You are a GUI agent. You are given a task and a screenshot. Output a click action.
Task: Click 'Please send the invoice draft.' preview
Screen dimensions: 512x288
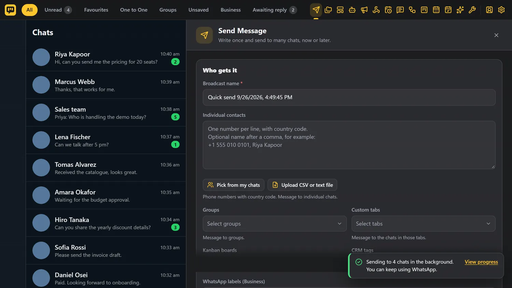tap(88, 255)
